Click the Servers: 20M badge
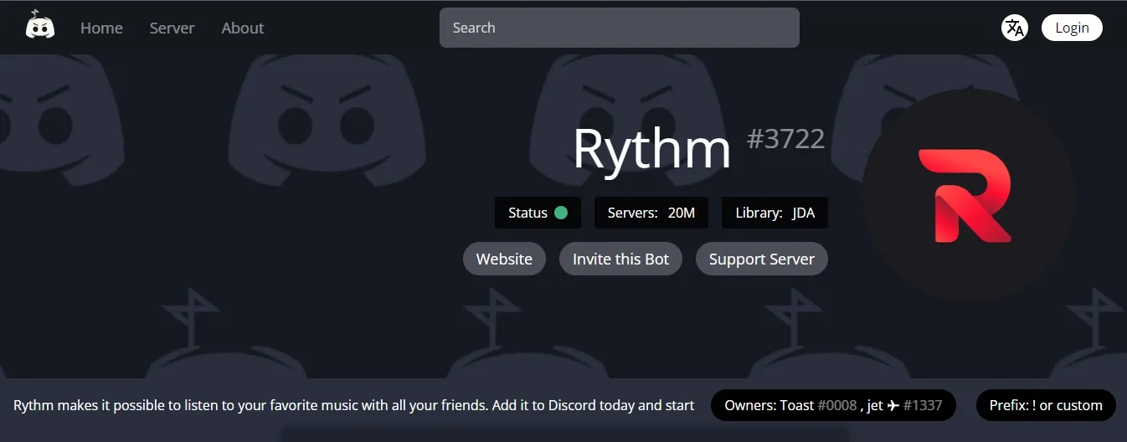Image resolution: width=1127 pixels, height=442 pixels. 651,213
